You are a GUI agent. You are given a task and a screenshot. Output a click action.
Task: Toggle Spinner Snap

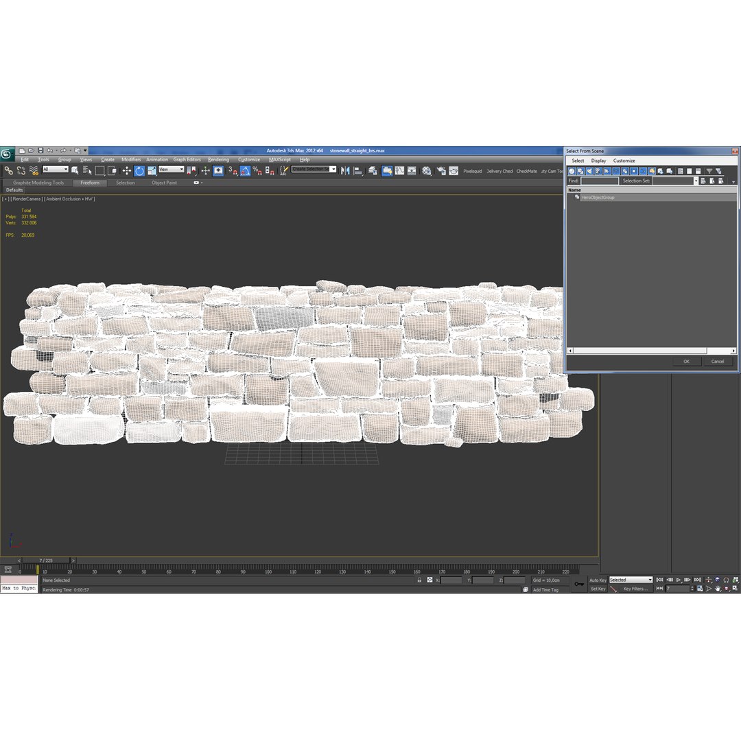[x=270, y=171]
